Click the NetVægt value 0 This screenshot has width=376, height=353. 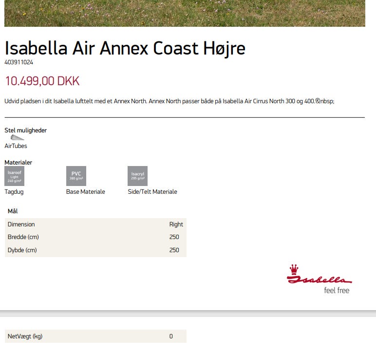pyautogui.click(x=171, y=336)
